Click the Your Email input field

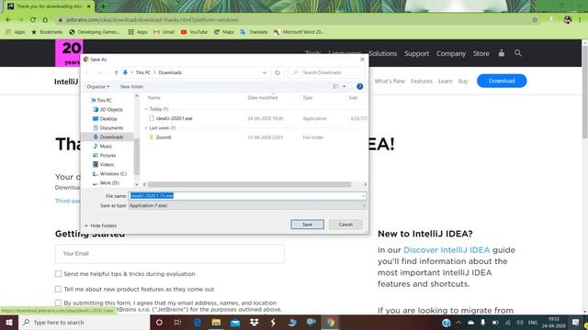[170, 254]
